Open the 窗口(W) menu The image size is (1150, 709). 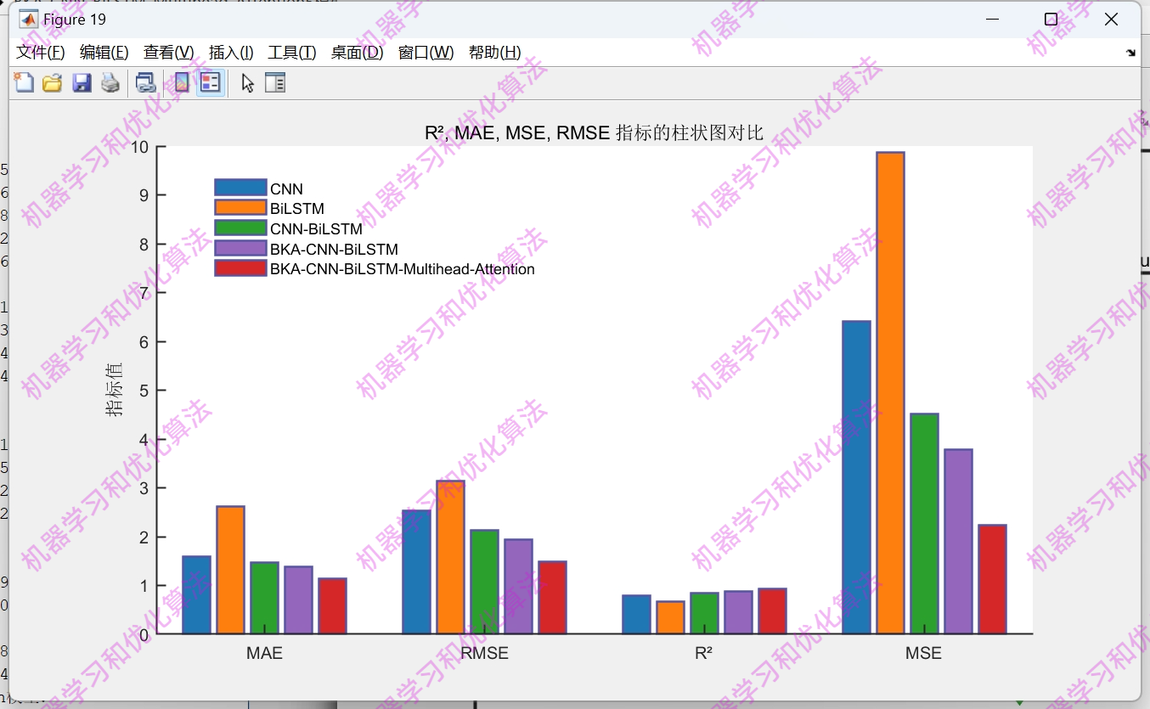coord(426,53)
